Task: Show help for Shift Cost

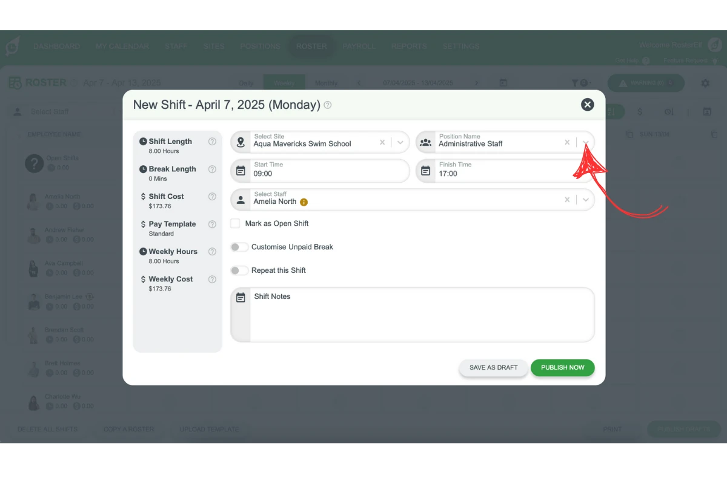Action: click(x=212, y=197)
